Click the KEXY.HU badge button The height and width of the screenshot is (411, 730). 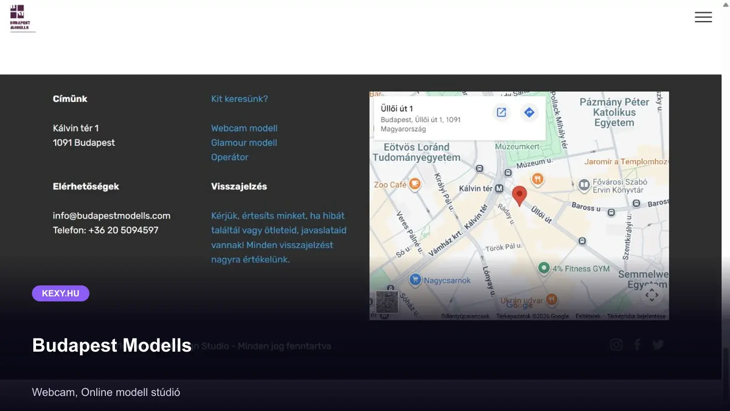coord(61,293)
